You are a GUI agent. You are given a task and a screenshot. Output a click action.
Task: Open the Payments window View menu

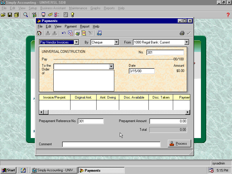(x=58, y=26)
